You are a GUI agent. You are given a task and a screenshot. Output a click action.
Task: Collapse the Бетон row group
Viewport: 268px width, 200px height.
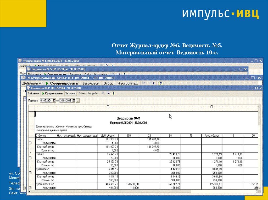[x=30, y=143]
